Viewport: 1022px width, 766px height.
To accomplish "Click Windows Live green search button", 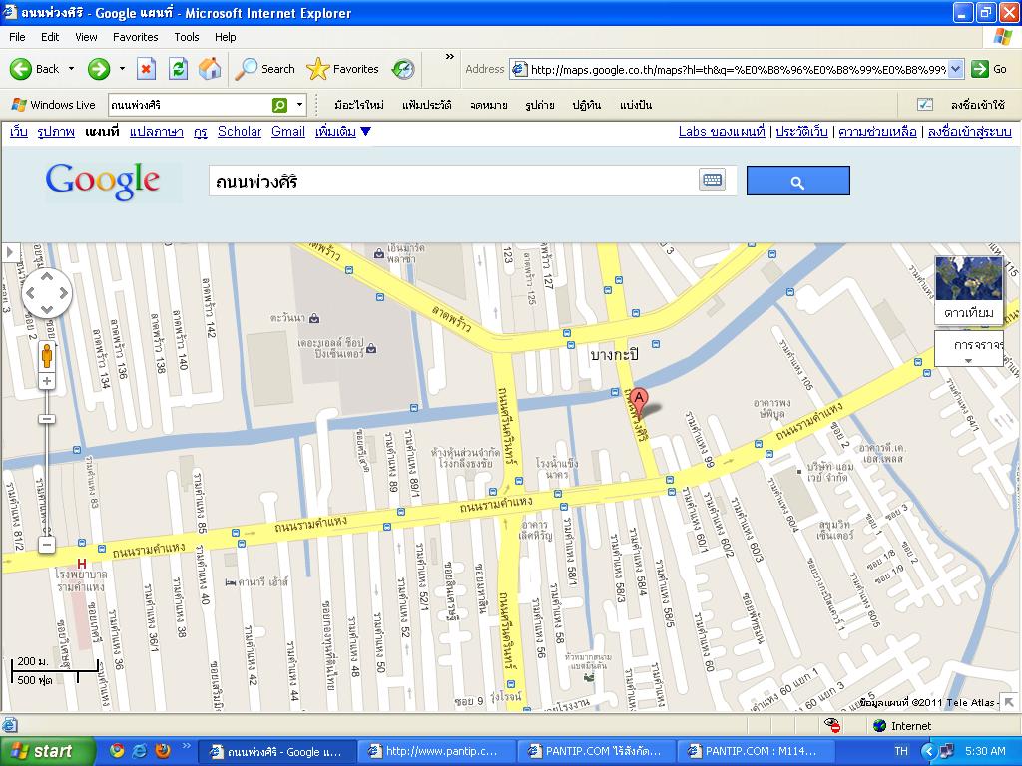I will pos(279,105).
